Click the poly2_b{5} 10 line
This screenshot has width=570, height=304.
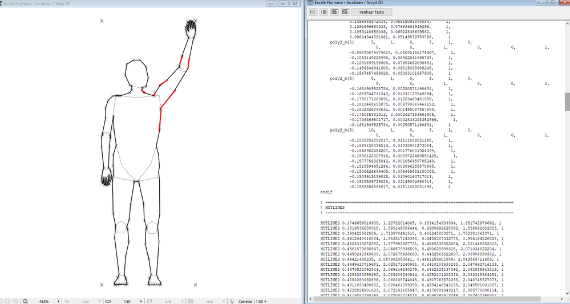coord(401,130)
